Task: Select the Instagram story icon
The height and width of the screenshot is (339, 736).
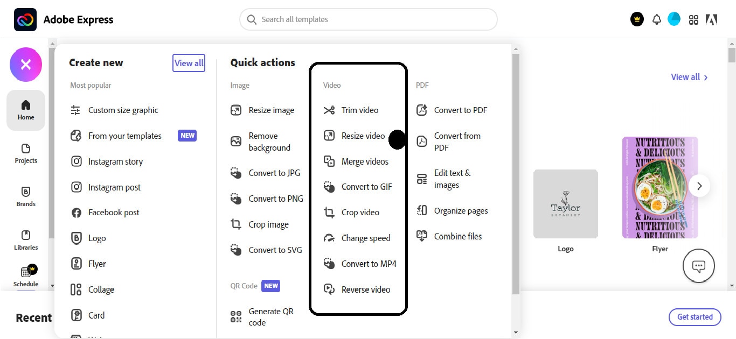Action: (77, 161)
